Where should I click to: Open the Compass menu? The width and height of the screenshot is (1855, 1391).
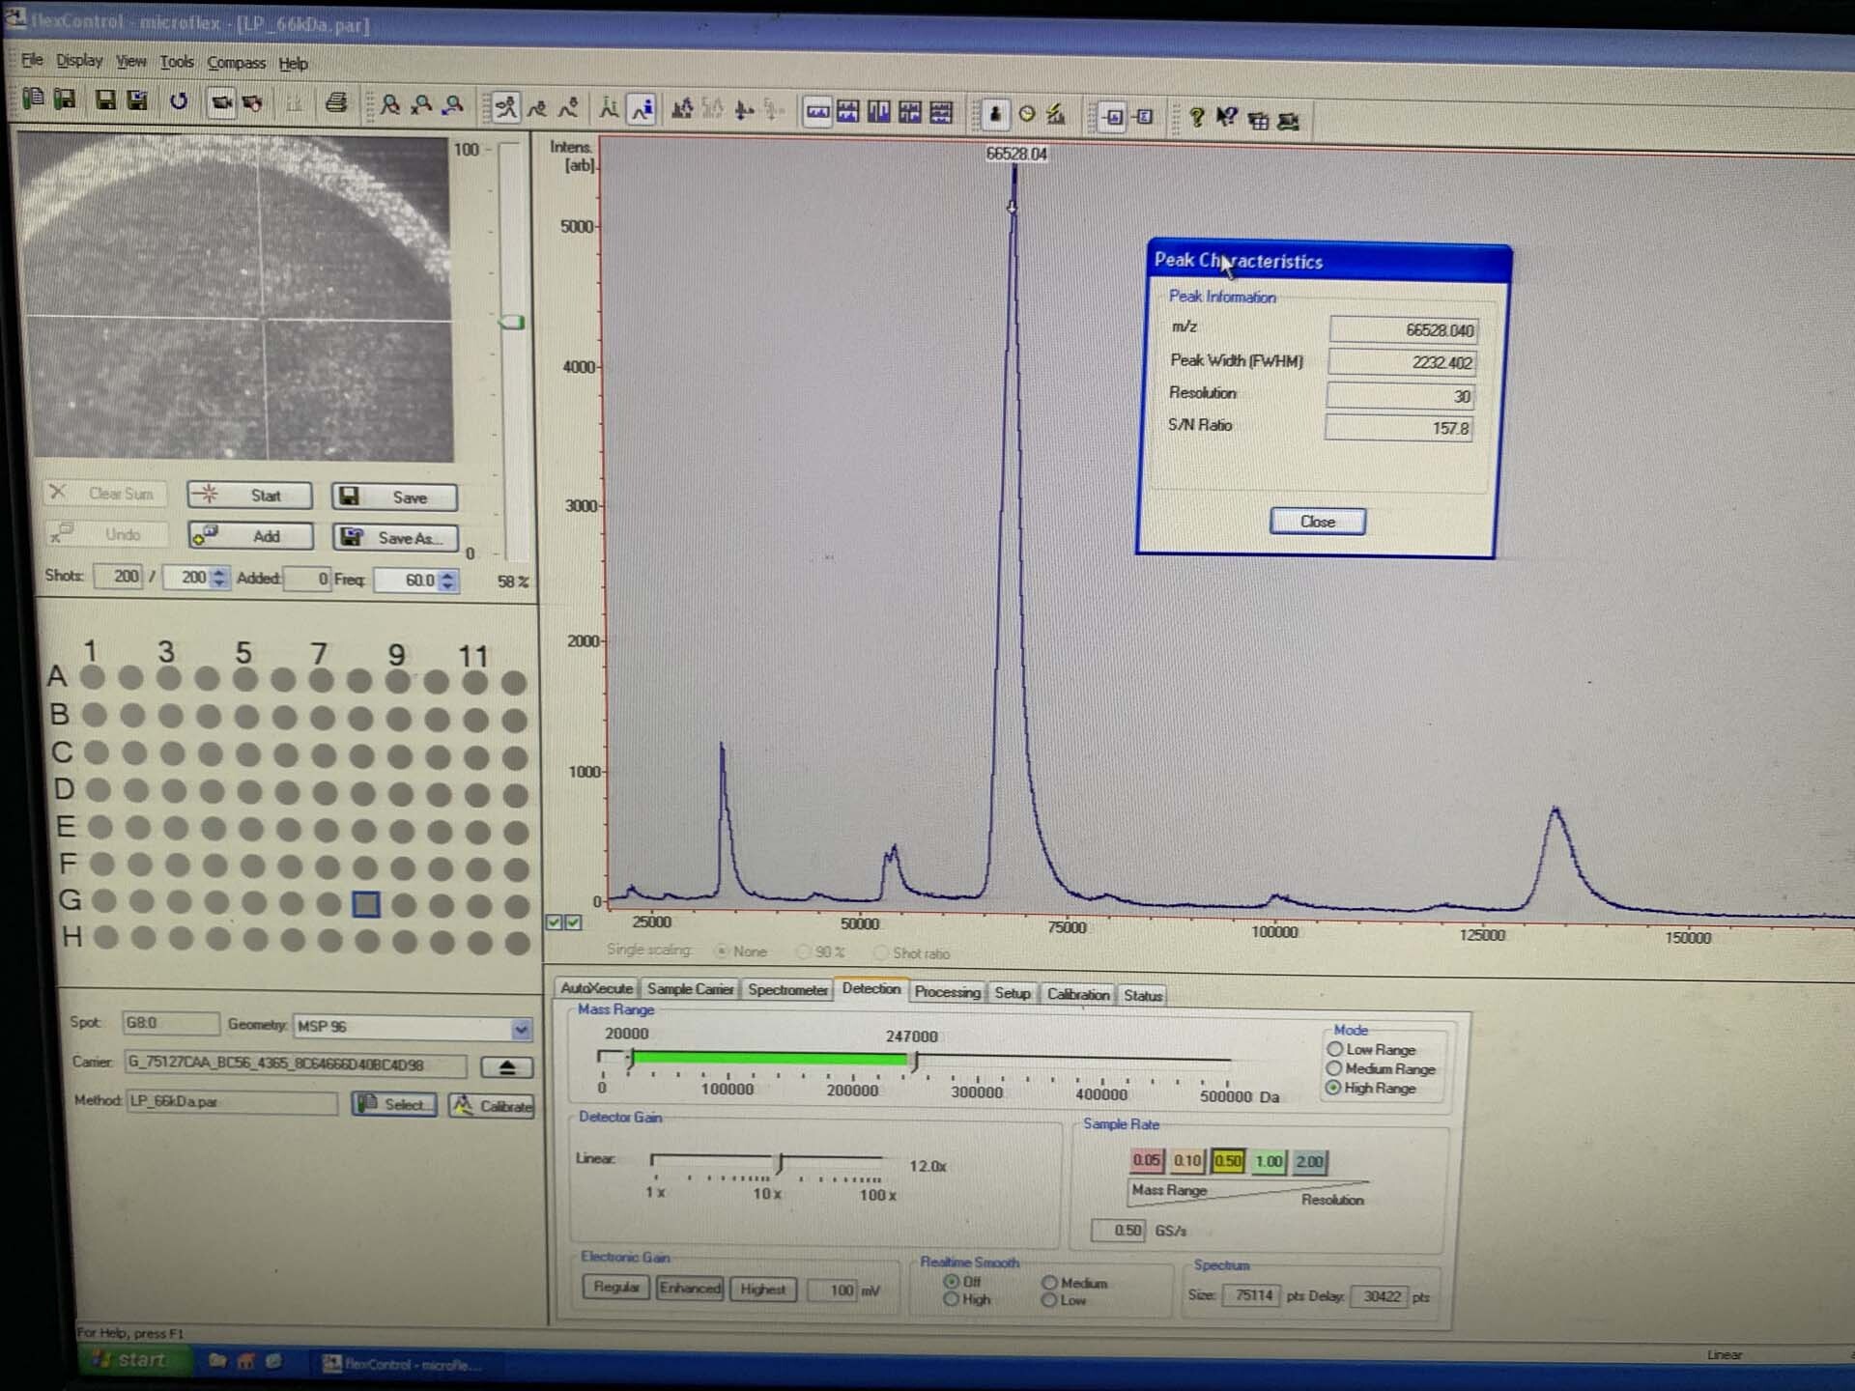pyautogui.click(x=236, y=63)
